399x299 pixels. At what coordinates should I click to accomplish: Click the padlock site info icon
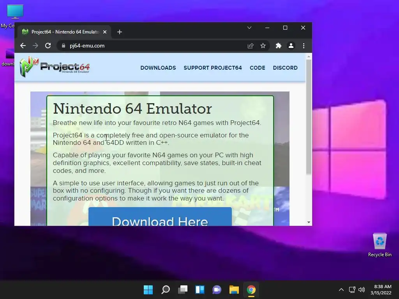click(x=64, y=46)
